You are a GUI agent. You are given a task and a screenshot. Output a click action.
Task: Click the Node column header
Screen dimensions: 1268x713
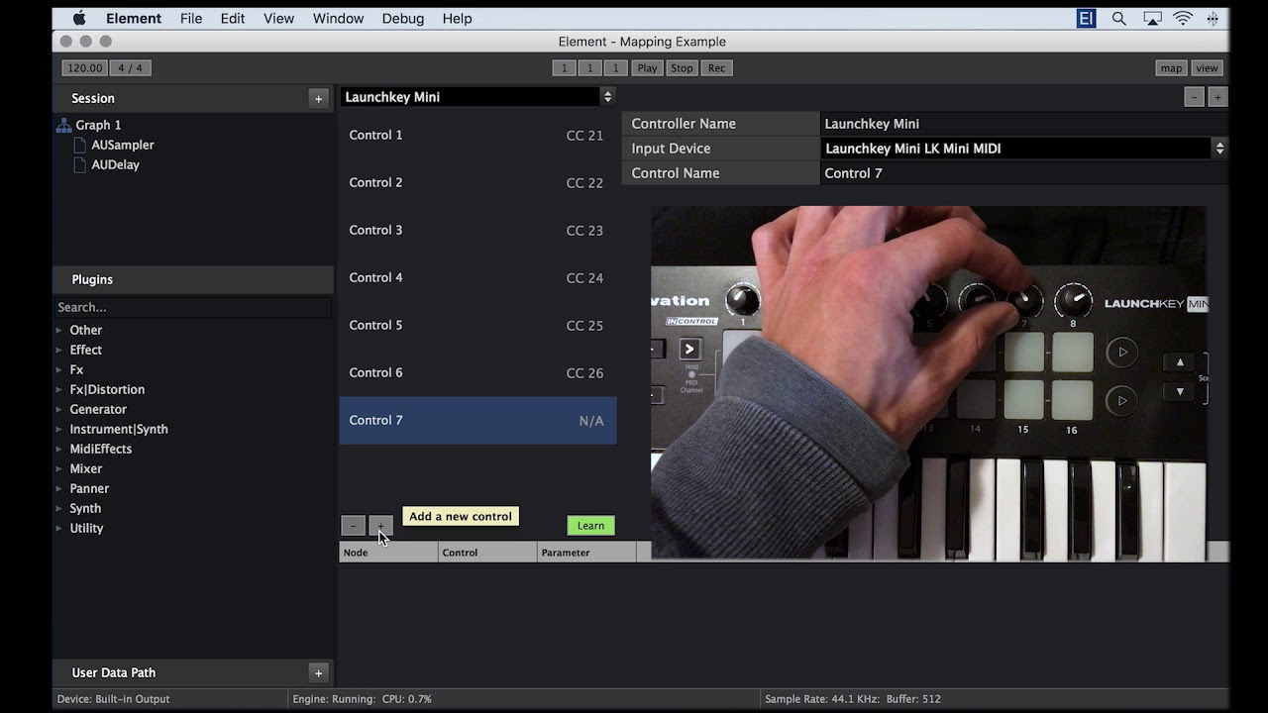388,553
